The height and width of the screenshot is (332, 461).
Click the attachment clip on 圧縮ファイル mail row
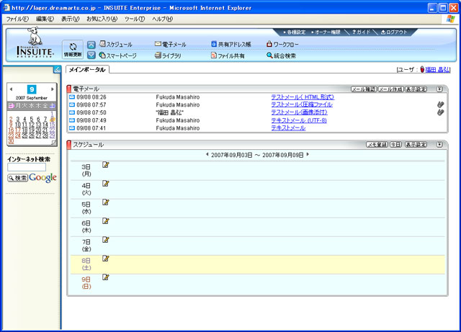click(440, 104)
